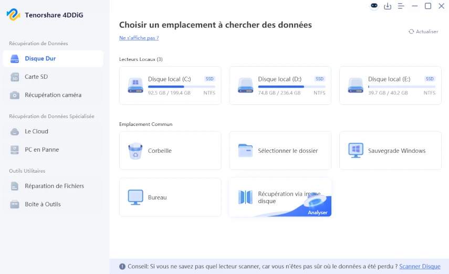Click the NTFS label on drive D
This screenshot has width=449, height=274.
click(x=319, y=93)
